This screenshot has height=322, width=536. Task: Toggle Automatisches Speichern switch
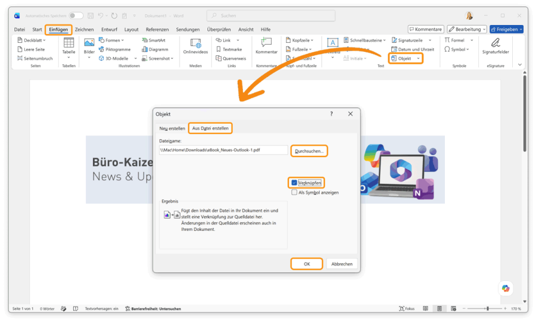[76, 15]
